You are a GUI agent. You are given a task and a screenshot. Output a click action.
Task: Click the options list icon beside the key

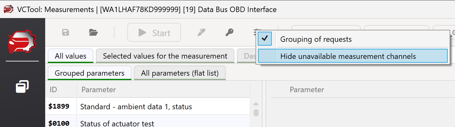[x=255, y=32]
